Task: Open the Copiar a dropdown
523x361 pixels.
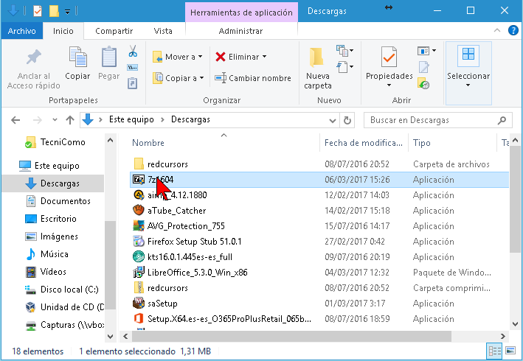Action: coord(178,78)
